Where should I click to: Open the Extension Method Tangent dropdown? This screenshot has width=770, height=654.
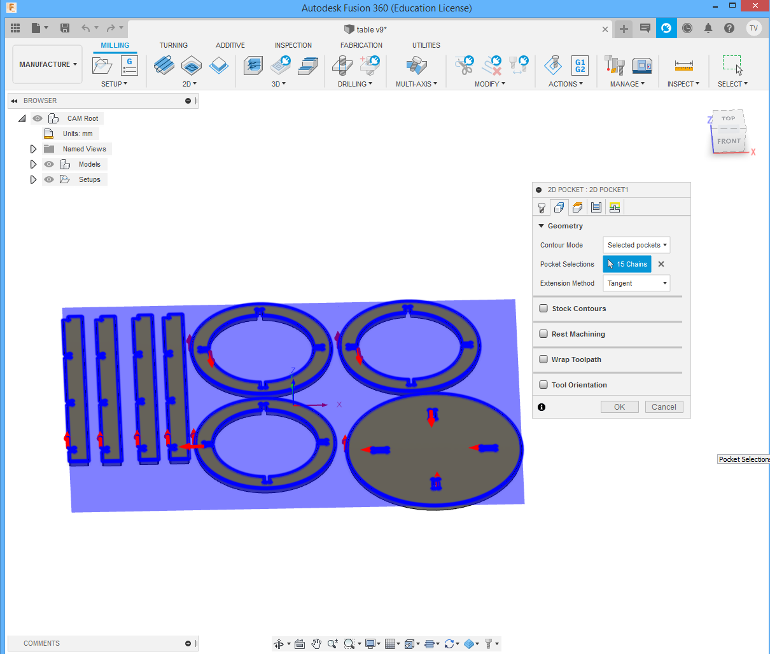pyautogui.click(x=636, y=283)
